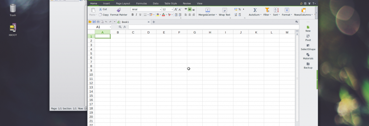Open Materials in the side panel

pos(308,56)
